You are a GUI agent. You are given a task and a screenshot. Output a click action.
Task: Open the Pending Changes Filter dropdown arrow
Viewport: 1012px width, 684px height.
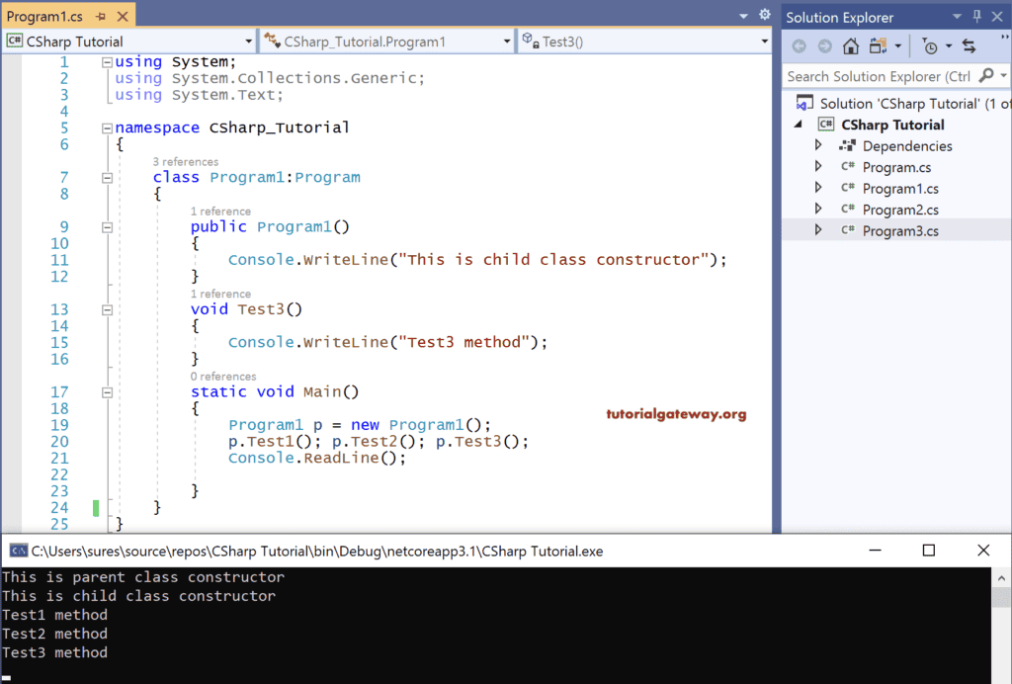pyautogui.click(x=949, y=46)
